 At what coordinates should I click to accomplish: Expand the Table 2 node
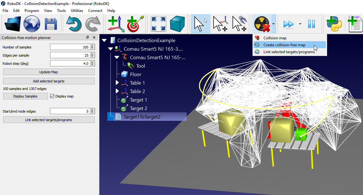pyautogui.click(x=117, y=91)
